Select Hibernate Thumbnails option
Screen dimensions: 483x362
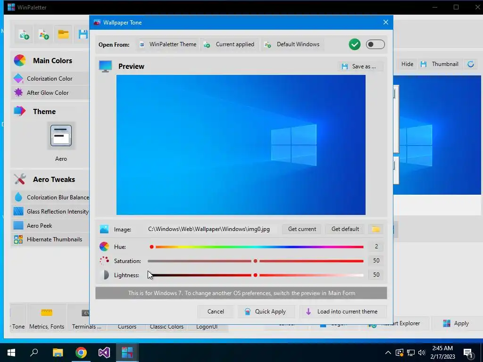(x=50, y=239)
